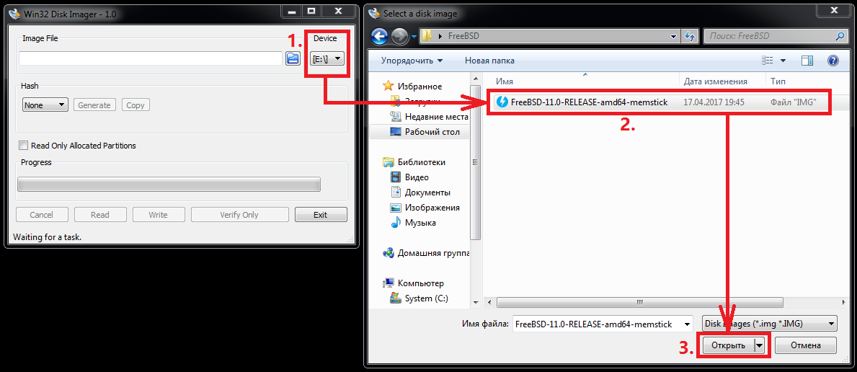Click the forward navigation arrow
This screenshot has height=372, width=857.
click(400, 36)
